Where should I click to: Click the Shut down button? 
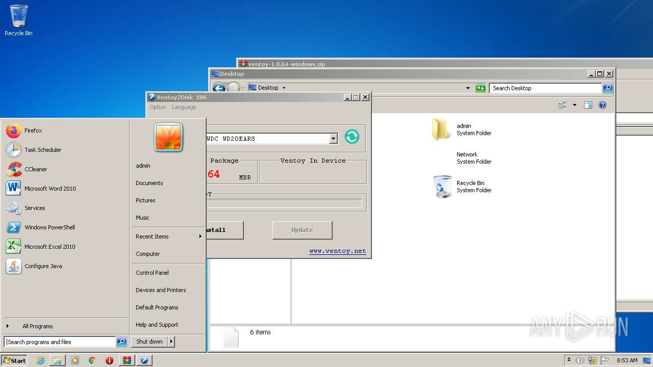149,342
